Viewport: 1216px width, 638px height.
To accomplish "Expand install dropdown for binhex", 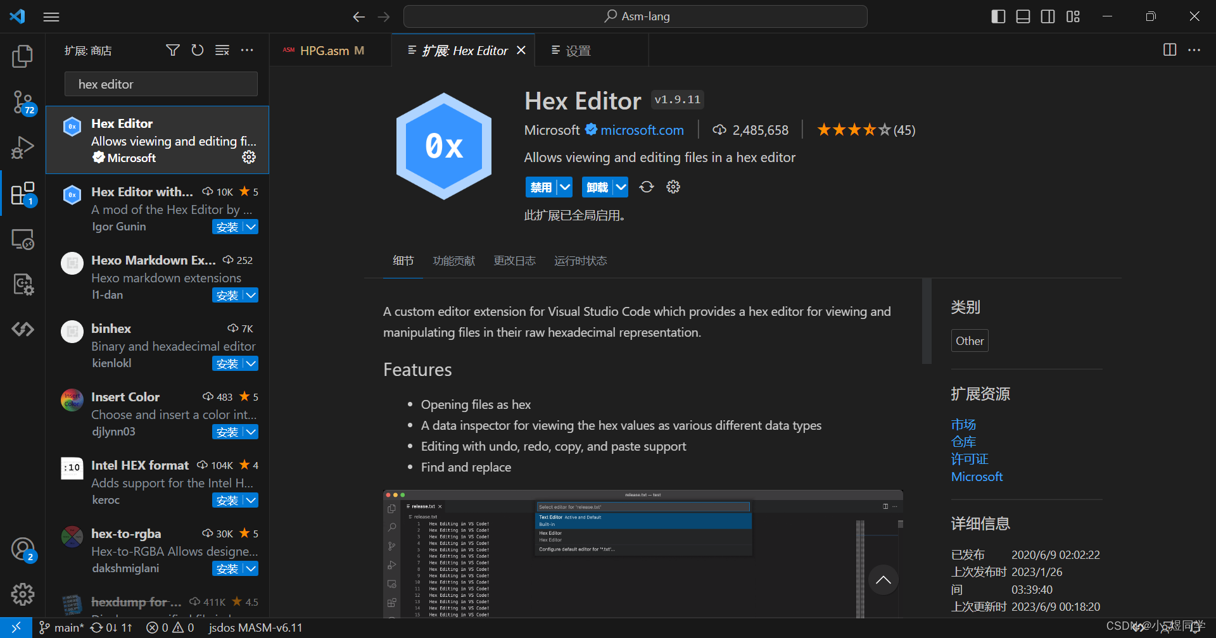I will point(251,363).
